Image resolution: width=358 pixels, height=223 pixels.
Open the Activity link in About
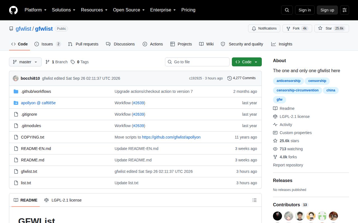pyautogui.click(x=282, y=125)
